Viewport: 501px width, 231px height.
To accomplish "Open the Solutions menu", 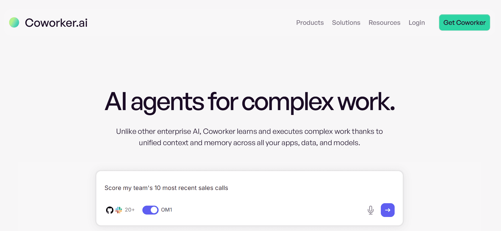I will [346, 23].
